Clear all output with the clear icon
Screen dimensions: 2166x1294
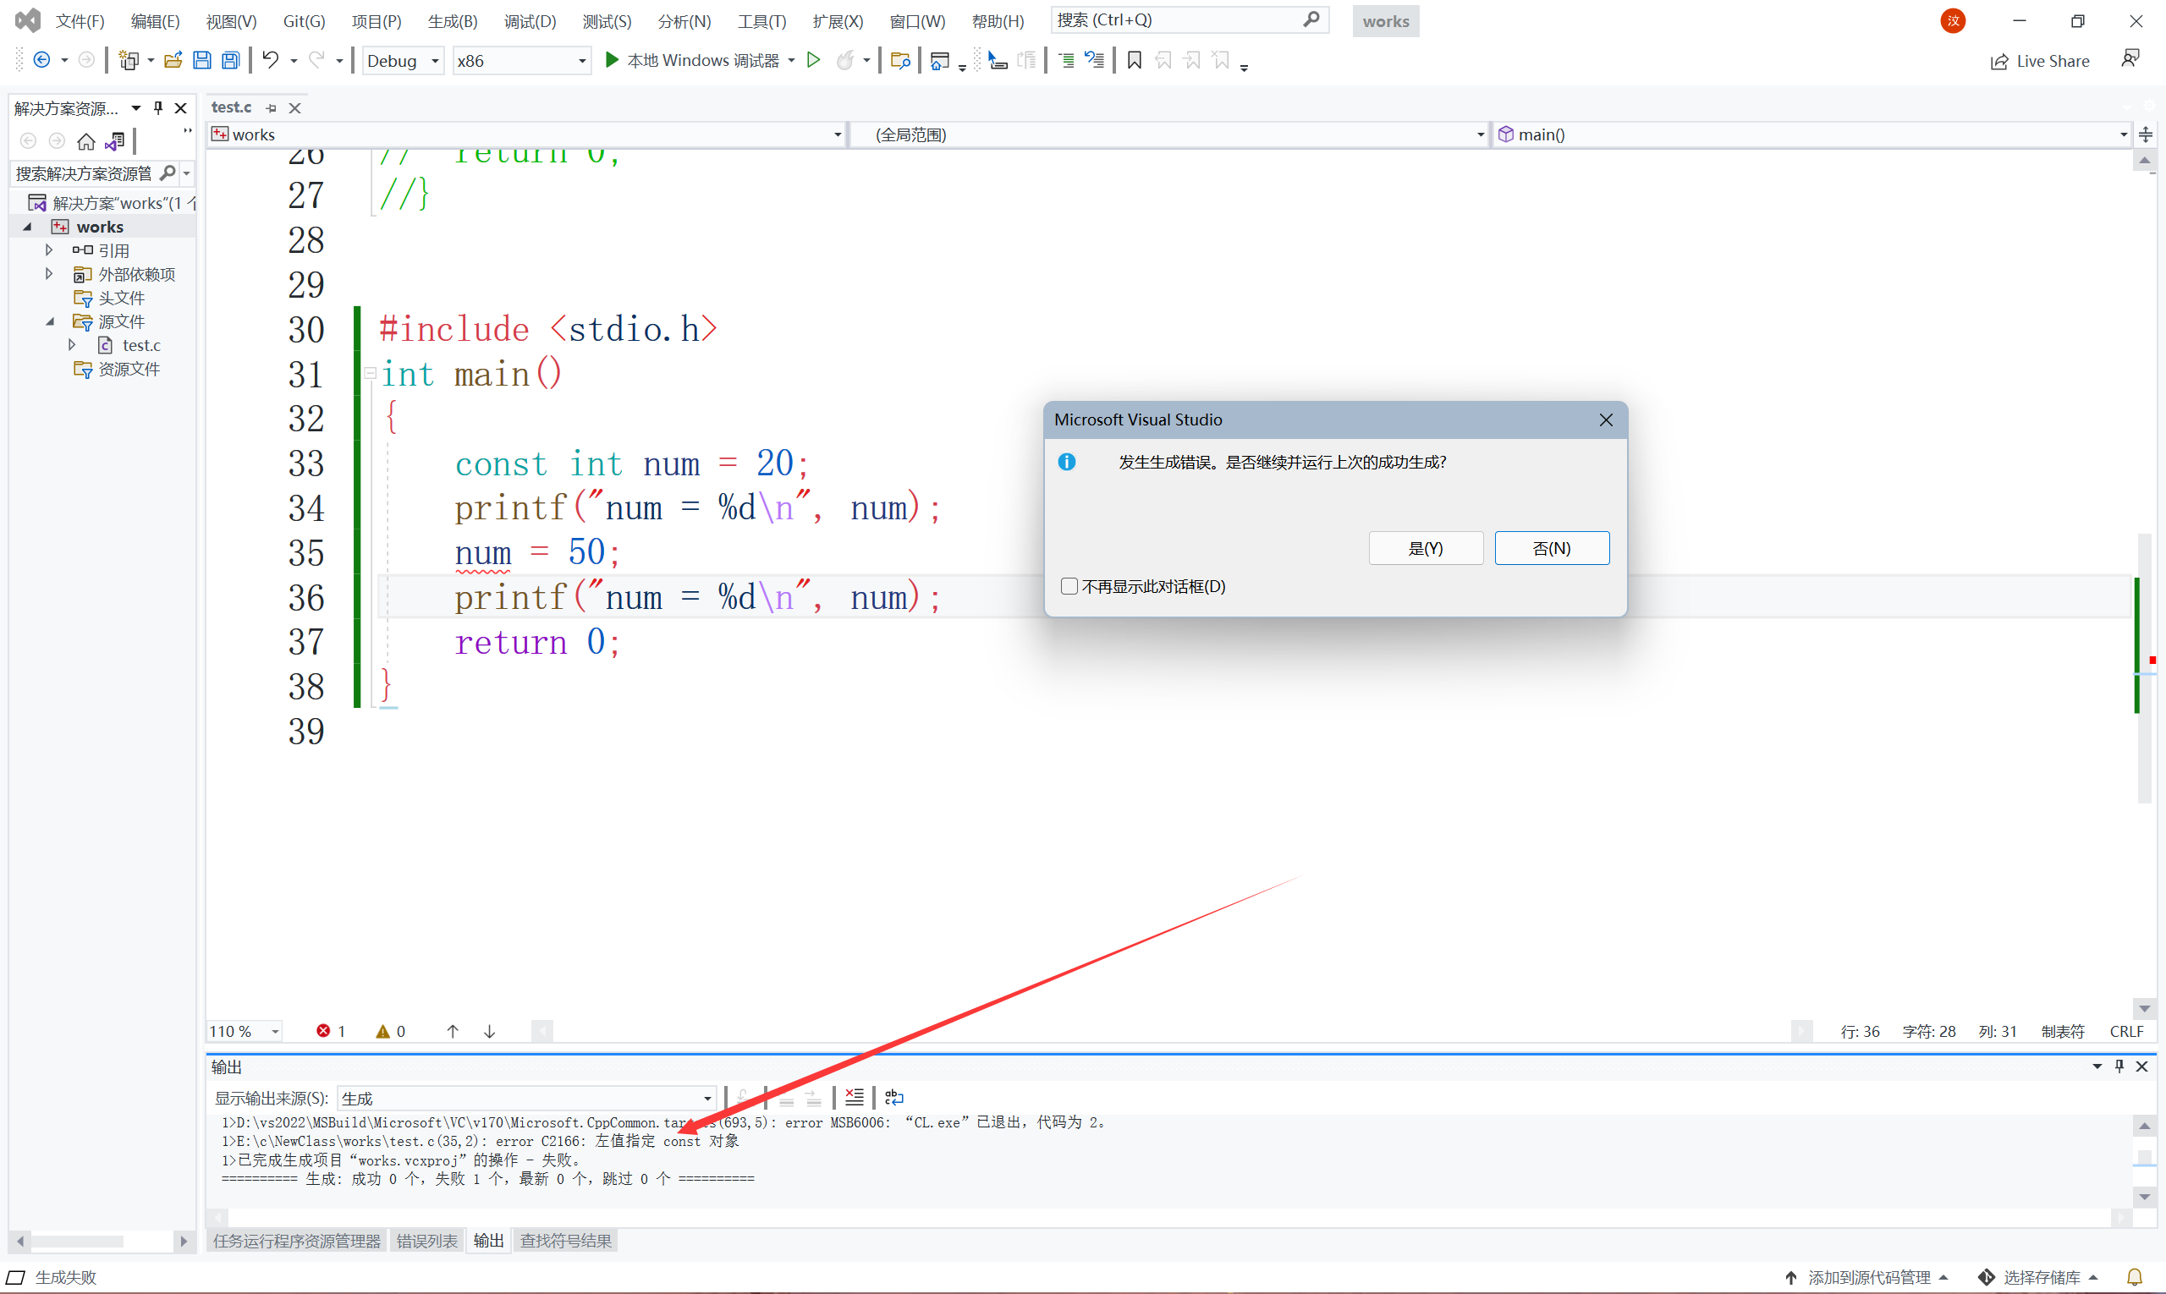point(854,1098)
